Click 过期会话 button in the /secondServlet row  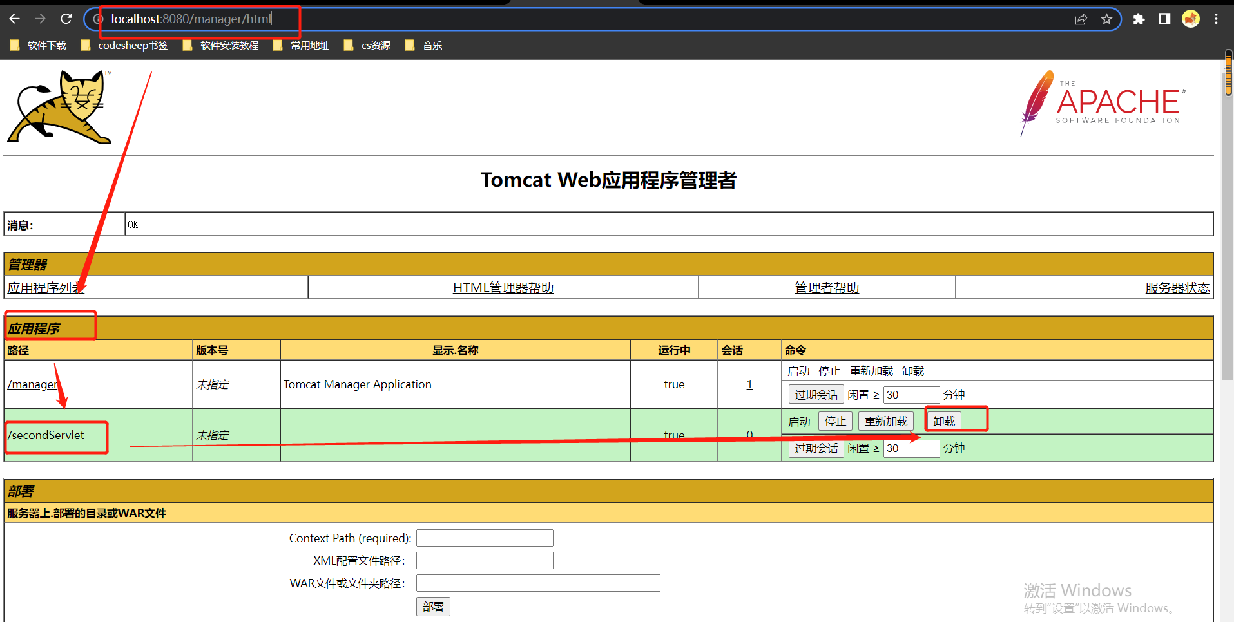tap(816, 448)
